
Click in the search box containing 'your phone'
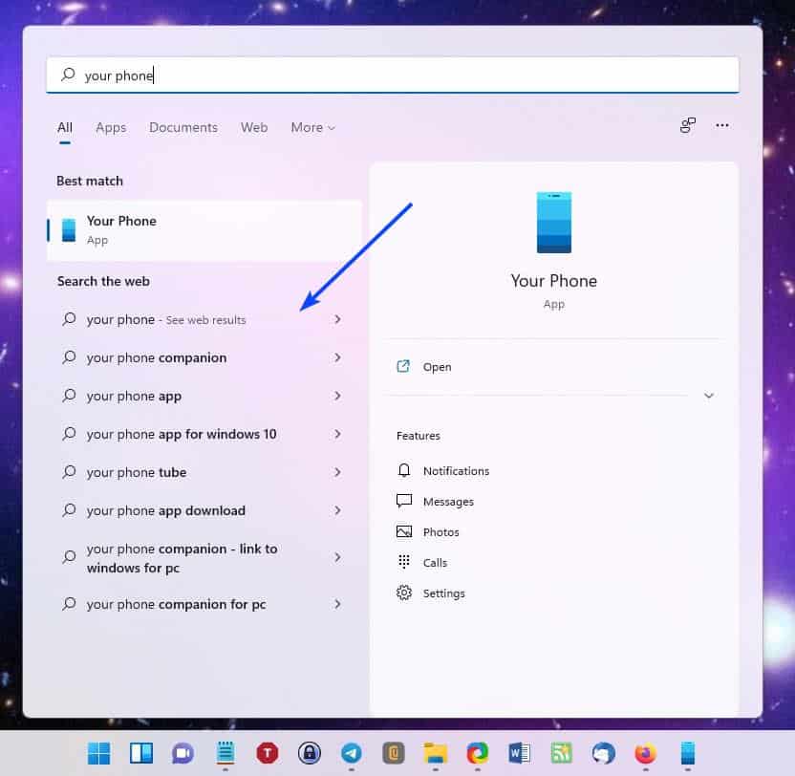[393, 75]
